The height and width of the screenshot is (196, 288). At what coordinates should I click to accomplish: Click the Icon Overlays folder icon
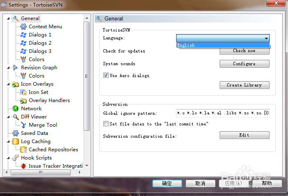coord(16,84)
